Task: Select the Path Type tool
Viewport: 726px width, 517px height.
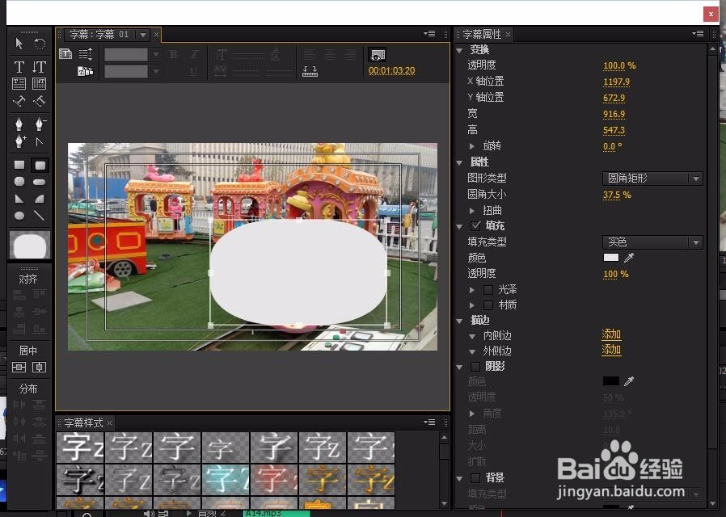Action: (19, 101)
